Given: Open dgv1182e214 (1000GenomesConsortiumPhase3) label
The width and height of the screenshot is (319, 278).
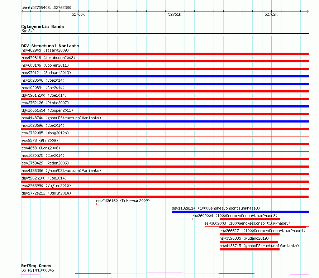Looking at the screenshot, I should point(216,208).
